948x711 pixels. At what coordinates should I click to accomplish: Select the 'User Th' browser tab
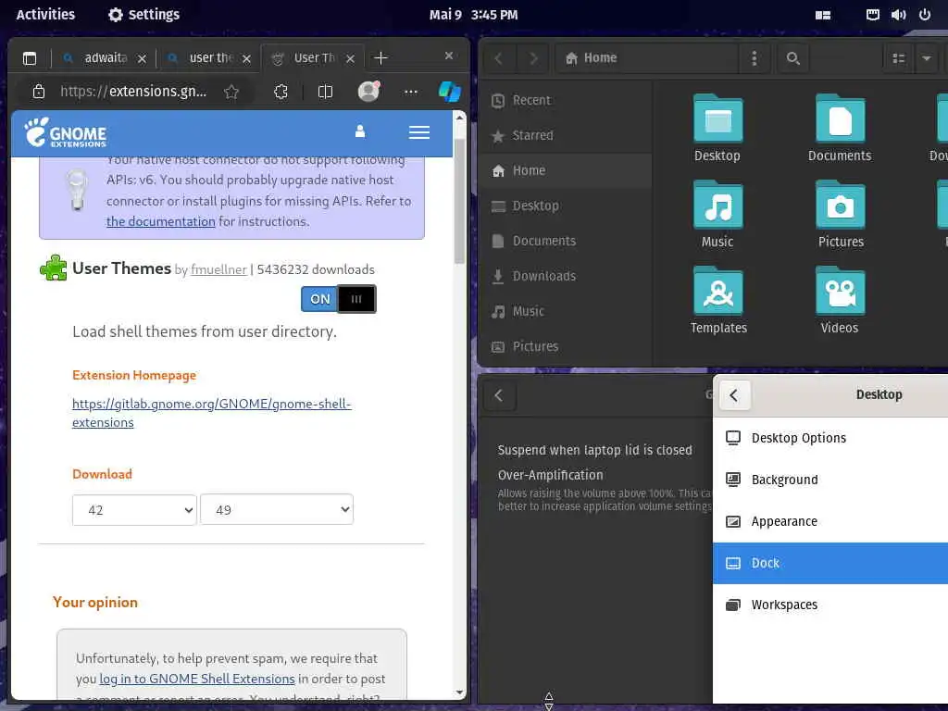[x=313, y=58]
